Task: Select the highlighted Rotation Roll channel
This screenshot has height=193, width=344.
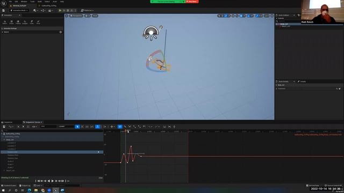Action: 52,152
